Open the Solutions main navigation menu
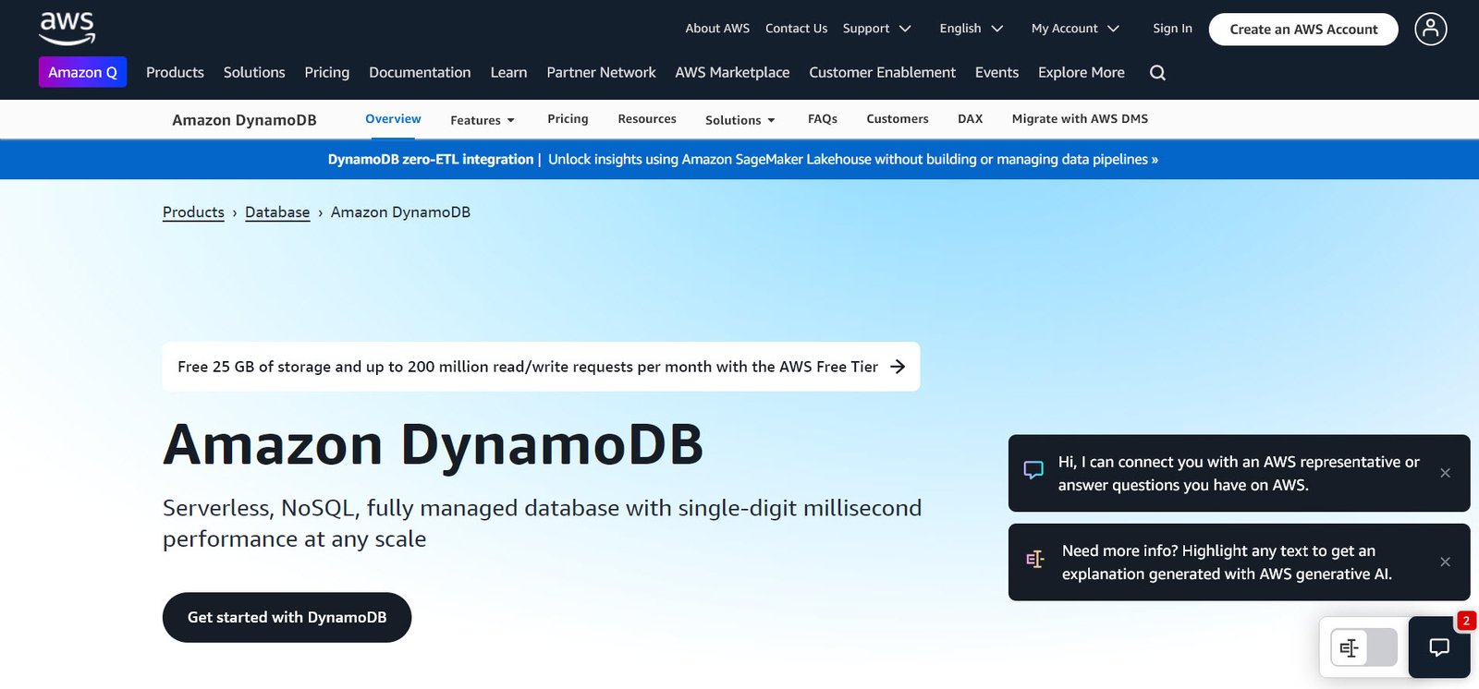This screenshot has width=1479, height=689. click(x=254, y=72)
